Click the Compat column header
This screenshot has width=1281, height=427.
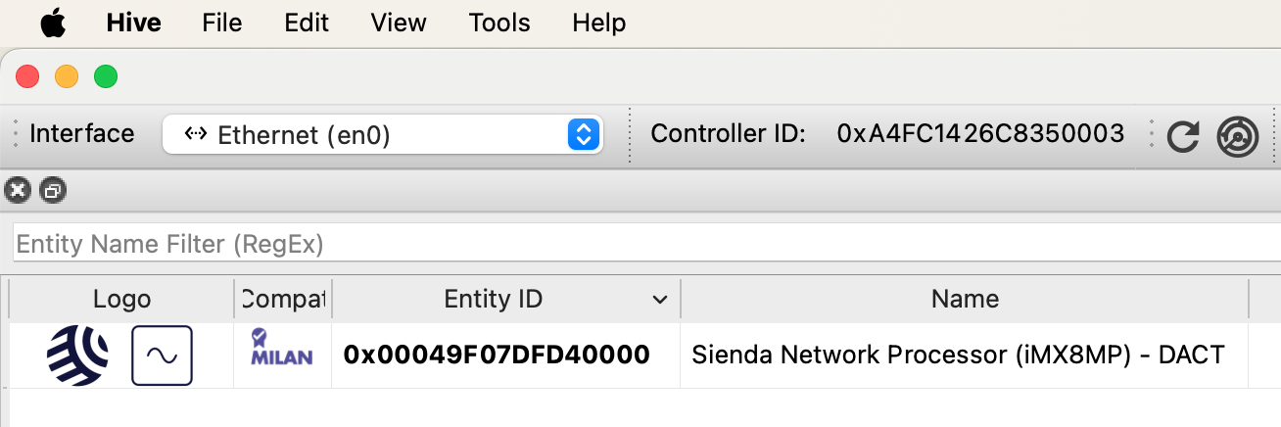coord(283,299)
